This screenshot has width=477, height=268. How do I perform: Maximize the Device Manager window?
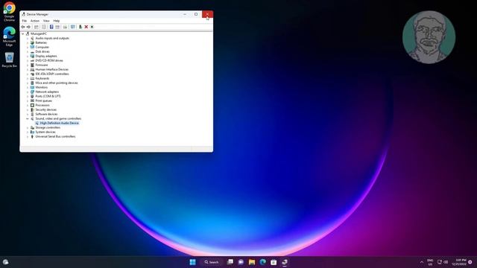tap(196, 14)
